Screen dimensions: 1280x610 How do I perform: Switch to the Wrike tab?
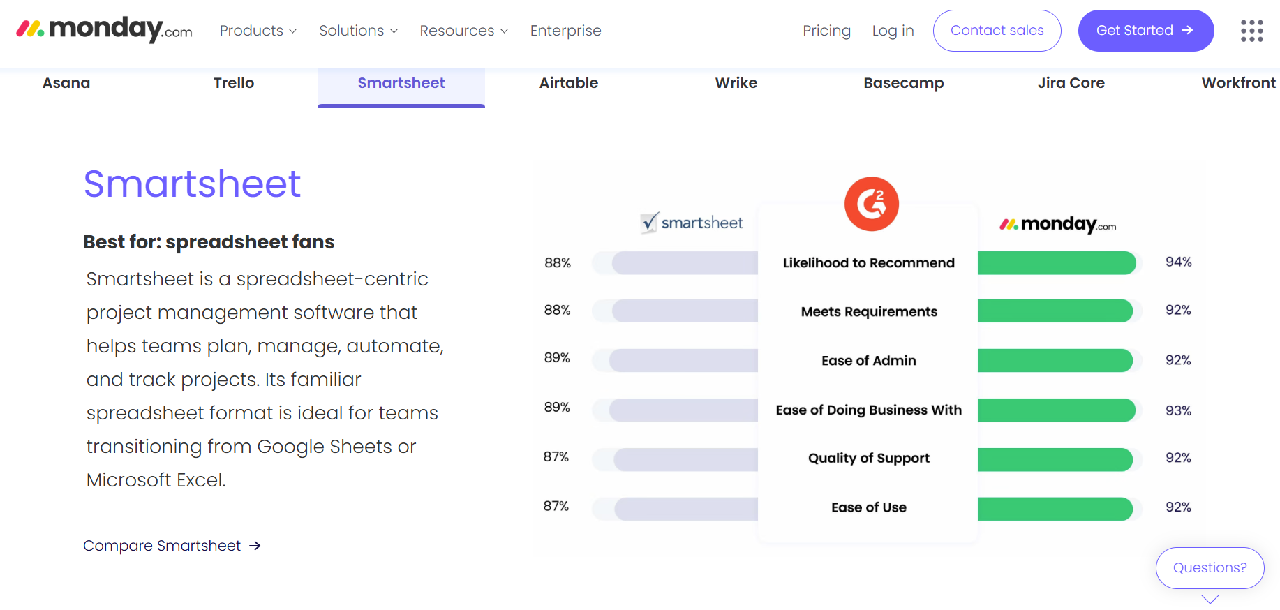(x=736, y=83)
